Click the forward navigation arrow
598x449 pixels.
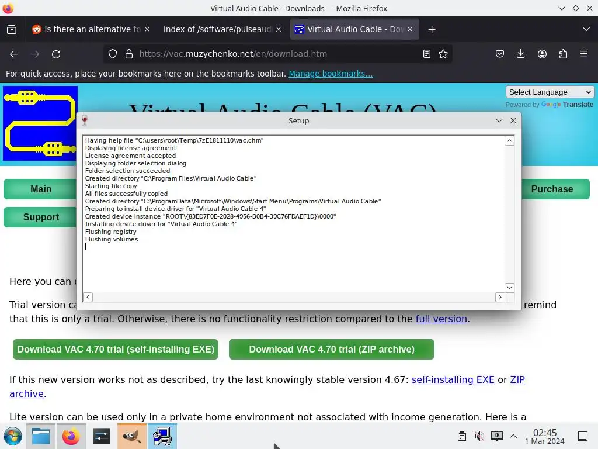point(35,54)
